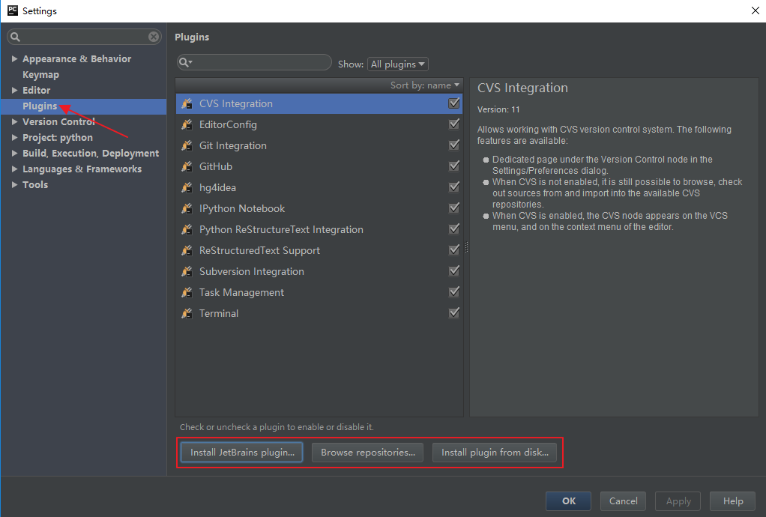Open the Show All plugins dropdown
This screenshot has height=517, width=766.
[398, 64]
